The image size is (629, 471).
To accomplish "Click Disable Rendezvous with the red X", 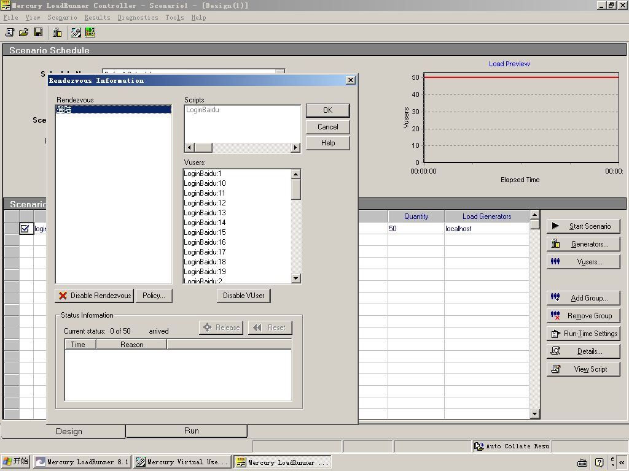I will pyautogui.click(x=94, y=296).
